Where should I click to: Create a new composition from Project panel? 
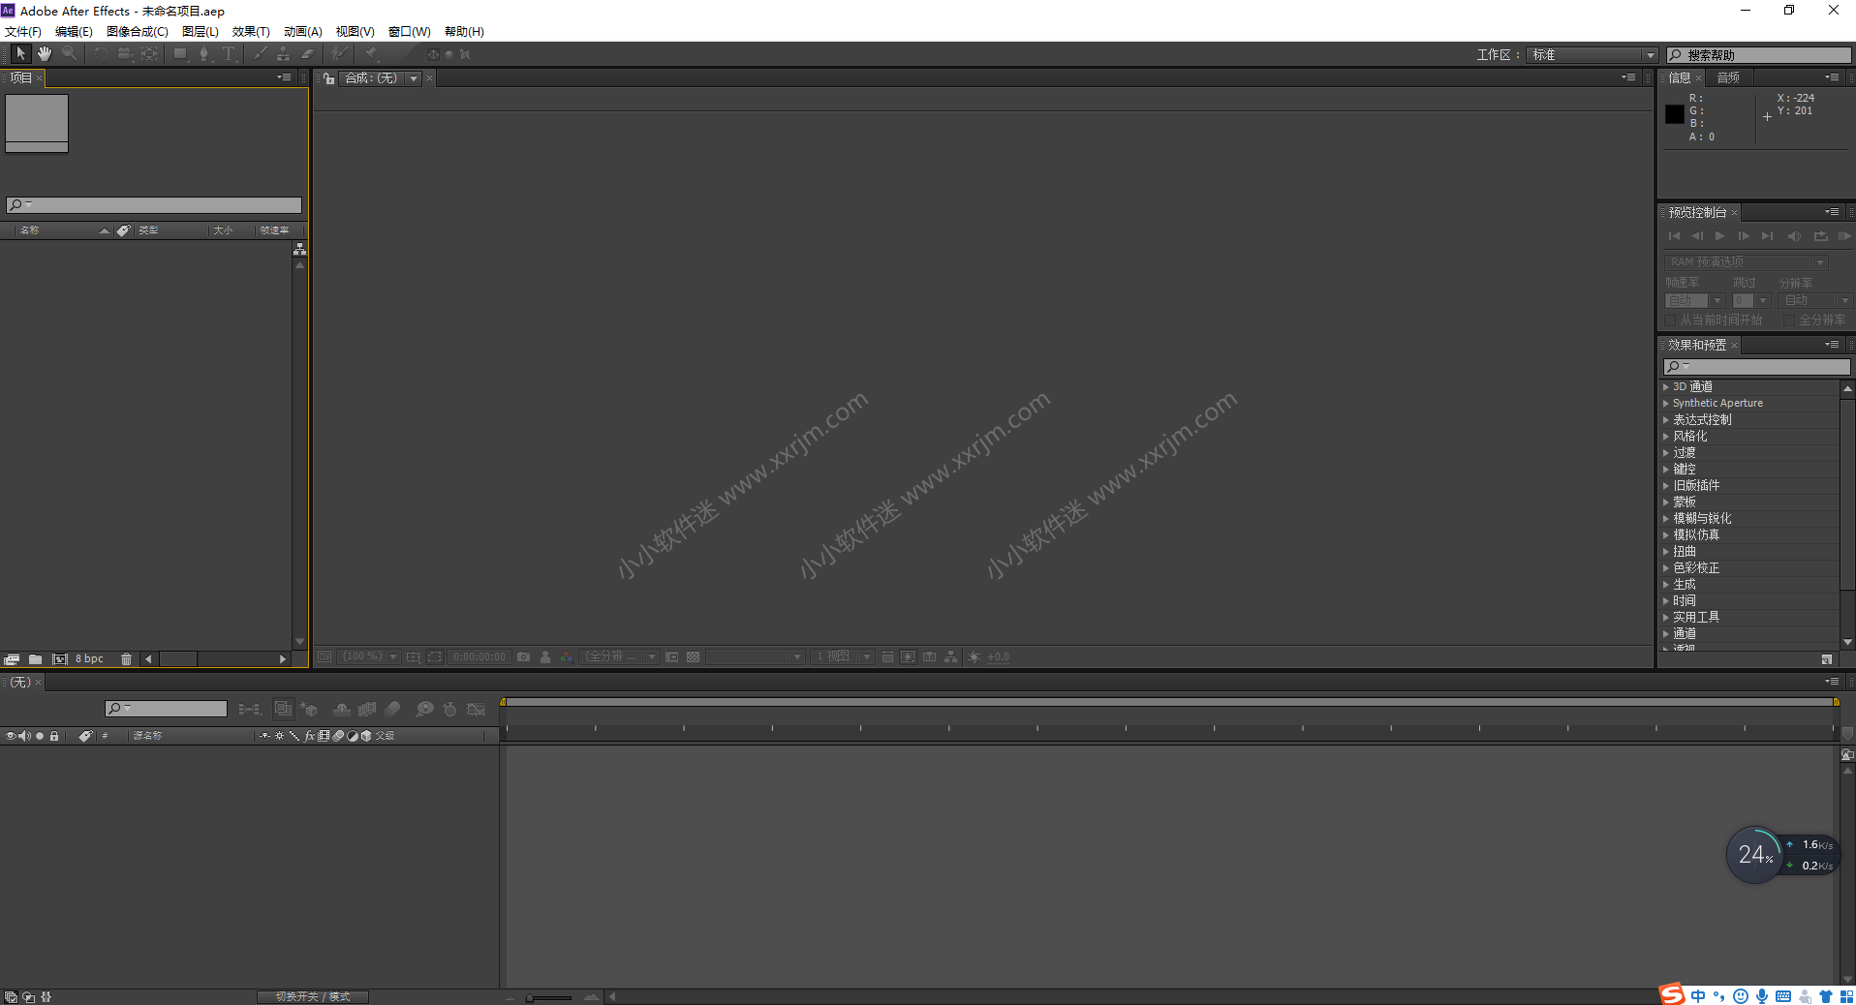(x=59, y=659)
